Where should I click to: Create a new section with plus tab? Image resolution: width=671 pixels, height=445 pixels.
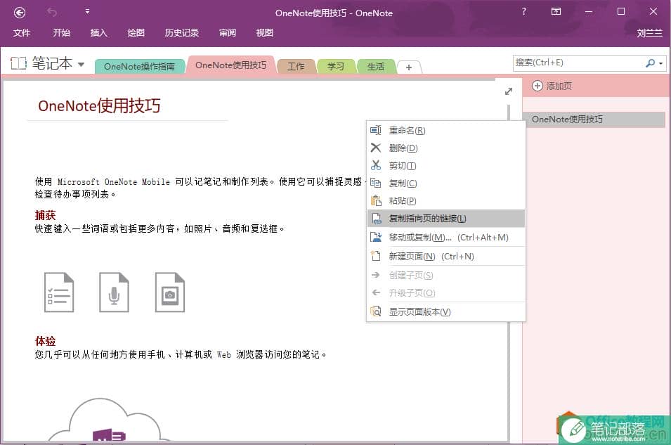tap(409, 67)
